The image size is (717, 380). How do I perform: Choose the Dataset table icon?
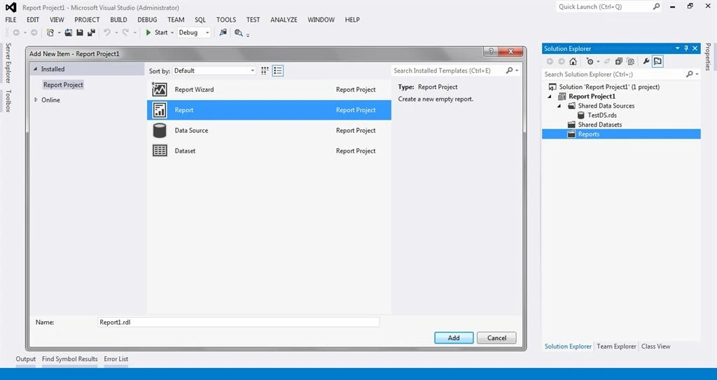pos(160,150)
